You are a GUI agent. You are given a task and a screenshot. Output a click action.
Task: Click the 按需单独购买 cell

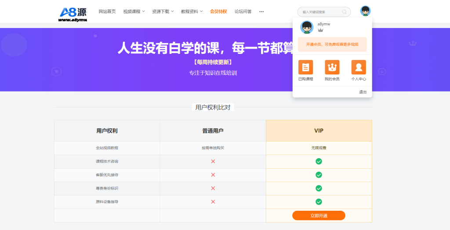tap(213, 148)
